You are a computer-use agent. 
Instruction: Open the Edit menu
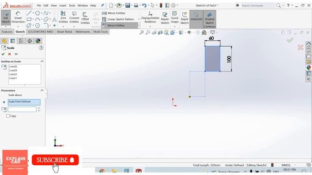pos(46,5)
